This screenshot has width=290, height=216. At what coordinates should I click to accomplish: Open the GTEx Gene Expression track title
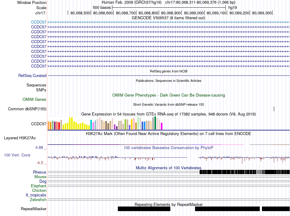(169, 114)
